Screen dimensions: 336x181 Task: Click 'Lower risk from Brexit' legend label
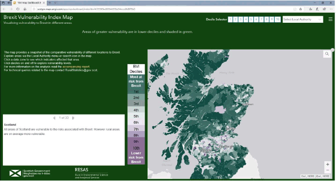point(136,158)
